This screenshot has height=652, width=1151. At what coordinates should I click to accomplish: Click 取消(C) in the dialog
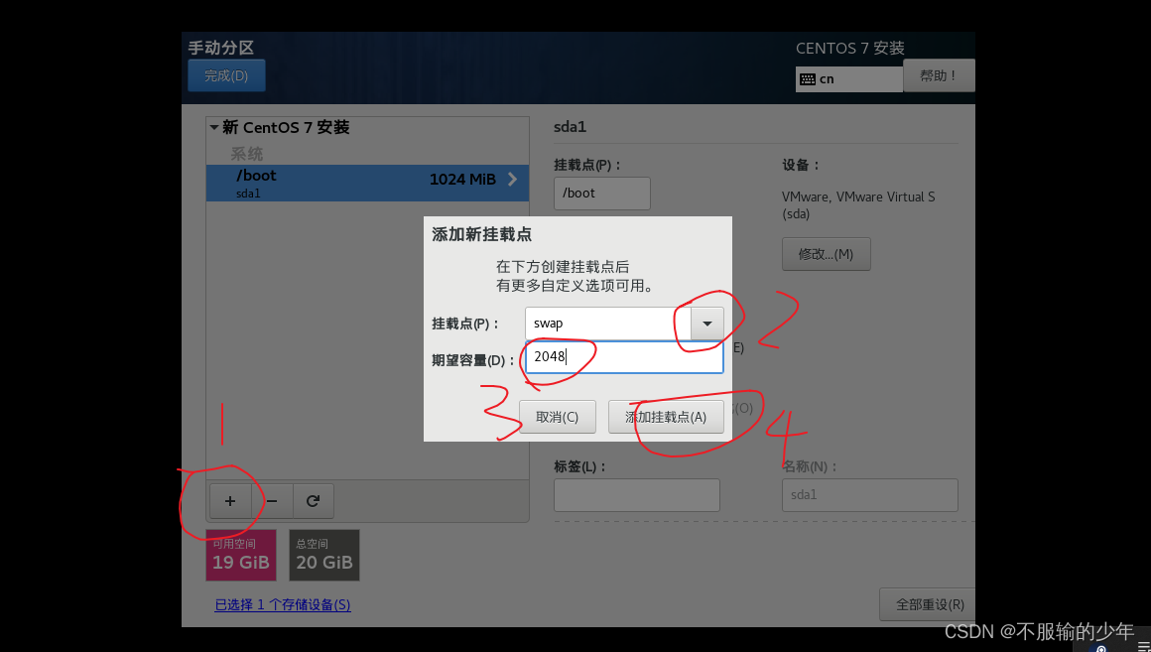(x=558, y=417)
